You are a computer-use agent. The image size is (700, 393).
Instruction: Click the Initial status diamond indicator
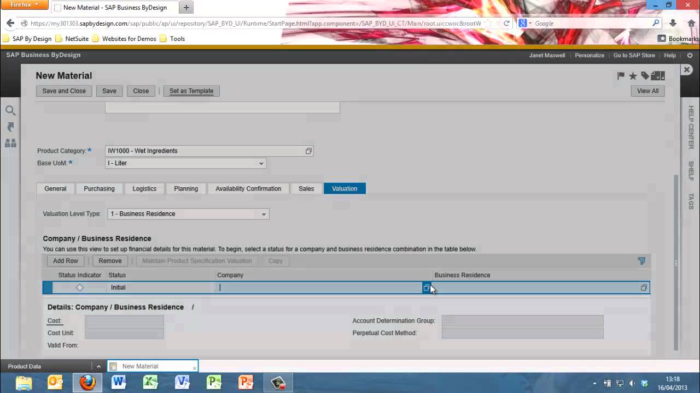click(x=80, y=288)
